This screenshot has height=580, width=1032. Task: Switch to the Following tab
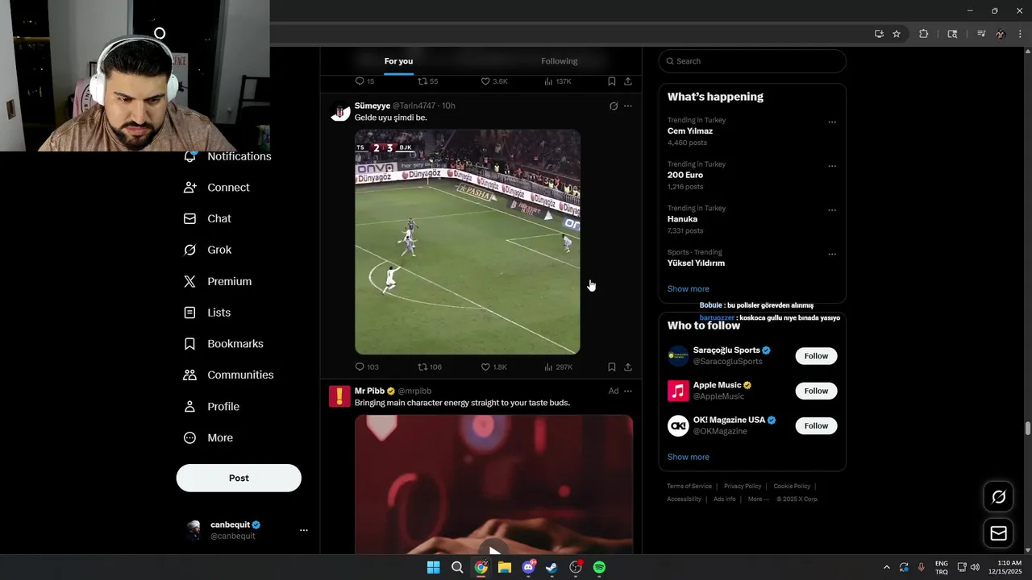click(x=559, y=61)
